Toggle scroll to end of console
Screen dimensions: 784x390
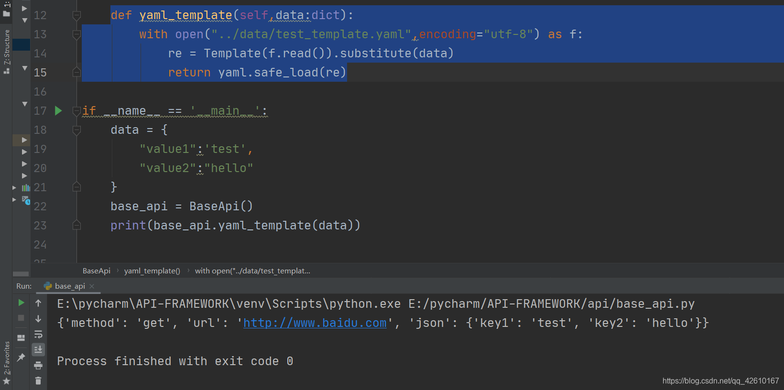(x=38, y=350)
